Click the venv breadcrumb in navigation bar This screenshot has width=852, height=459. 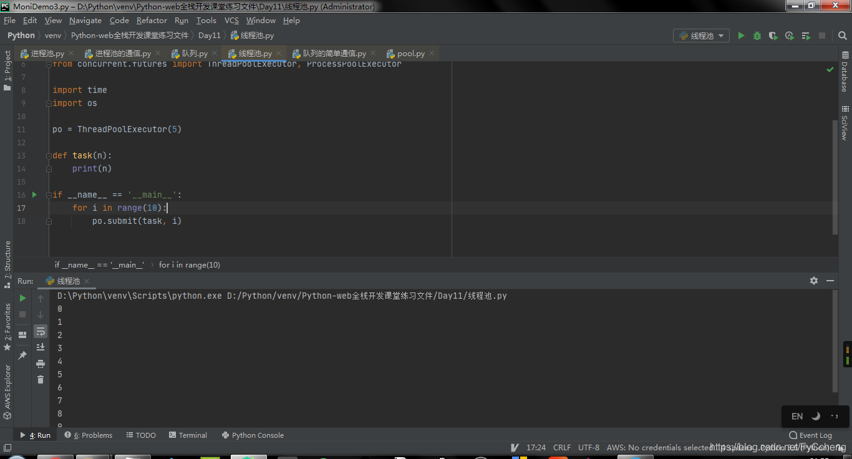53,36
